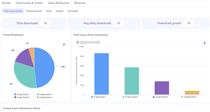Download the Events Breakdown pie chart
This screenshot has width=210, height=112.
click(64, 44)
